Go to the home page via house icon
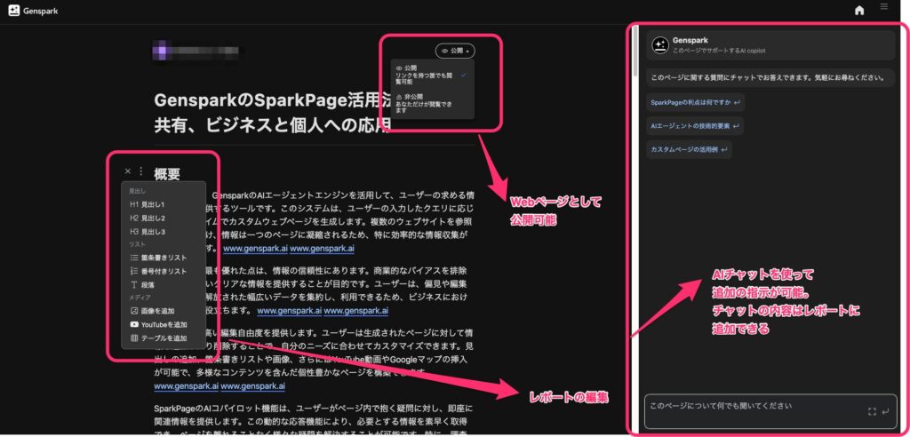Image resolution: width=910 pixels, height=437 pixels. tap(859, 11)
